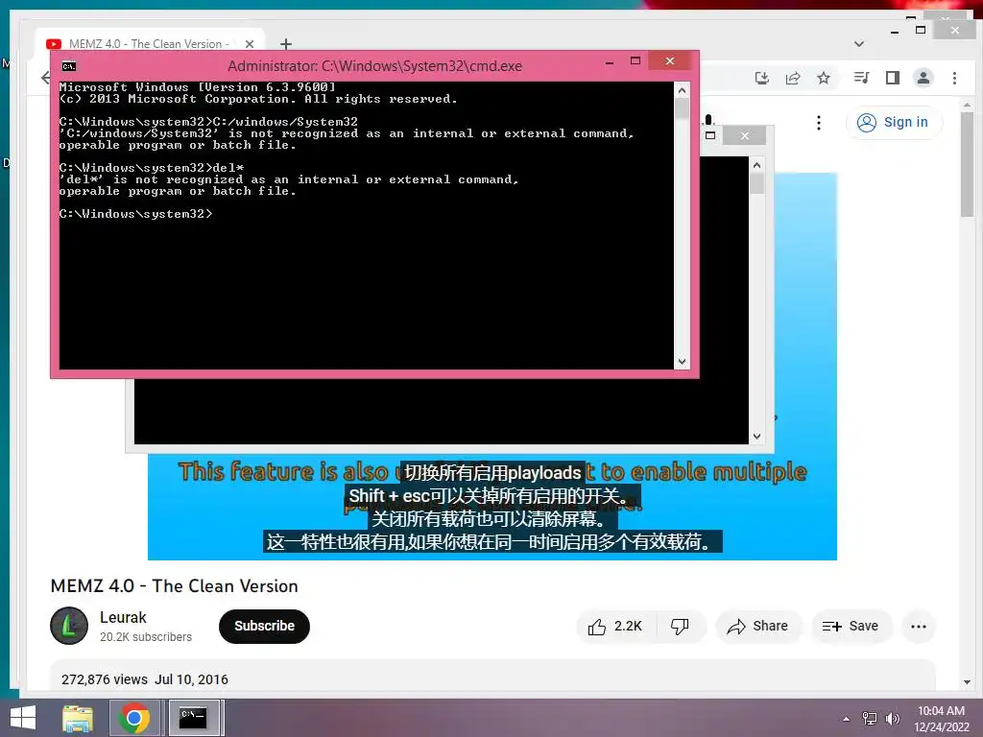Click scroll up arrow in background console window
This screenshot has height=737, width=983.
pos(756,165)
